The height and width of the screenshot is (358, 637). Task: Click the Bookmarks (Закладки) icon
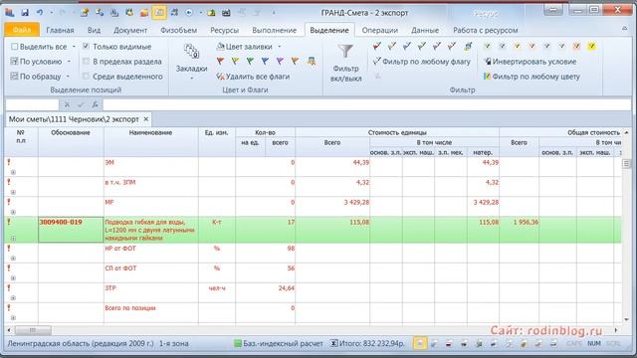coord(191,51)
